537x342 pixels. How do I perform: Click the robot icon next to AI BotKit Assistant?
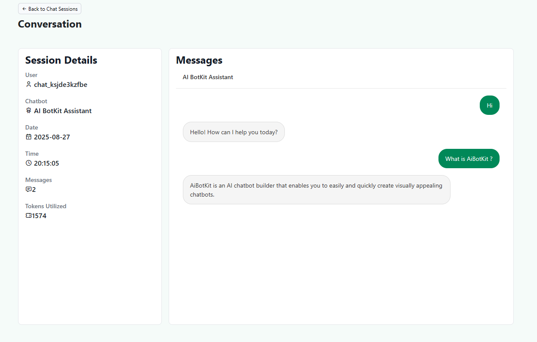click(x=28, y=111)
